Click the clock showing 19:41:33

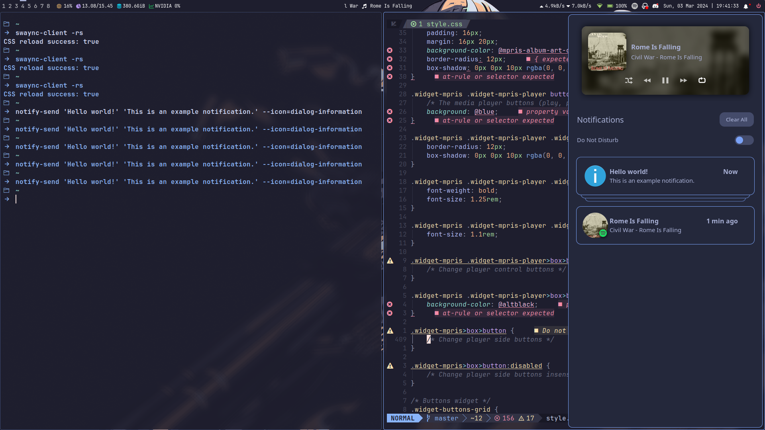click(x=728, y=6)
